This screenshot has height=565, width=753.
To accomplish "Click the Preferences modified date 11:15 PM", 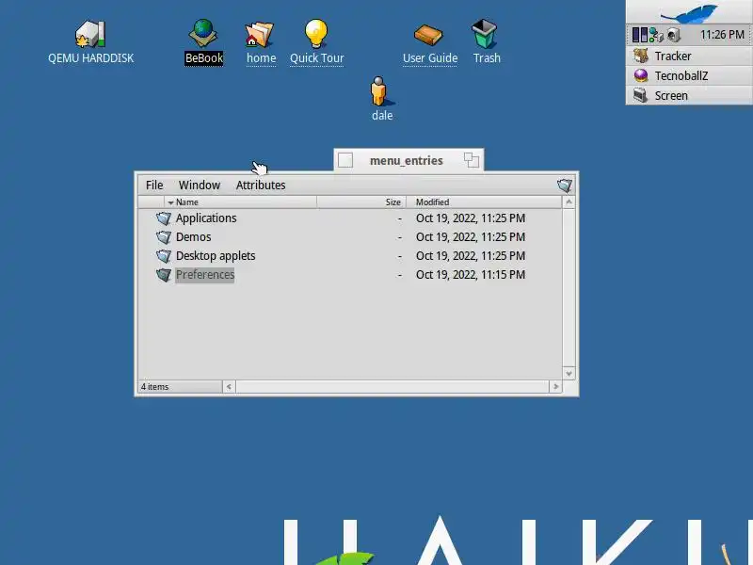I will (471, 275).
